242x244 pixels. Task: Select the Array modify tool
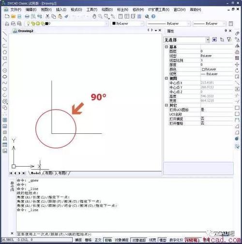[x=237, y=58]
